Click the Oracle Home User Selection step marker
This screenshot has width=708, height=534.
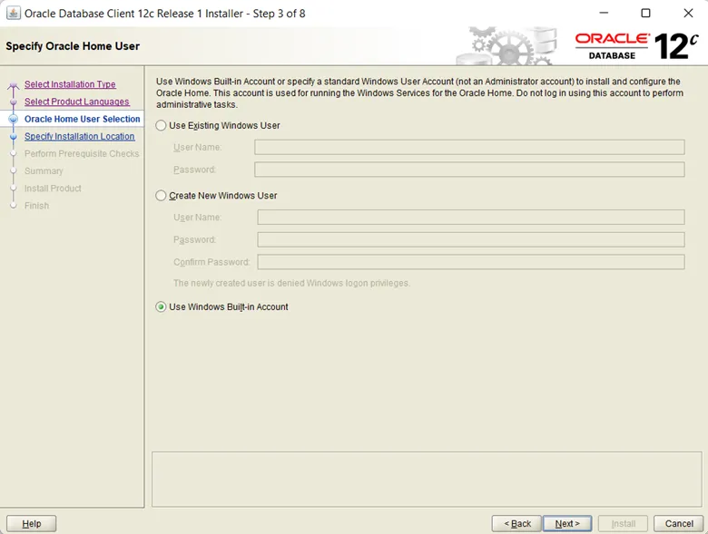tap(14, 119)
